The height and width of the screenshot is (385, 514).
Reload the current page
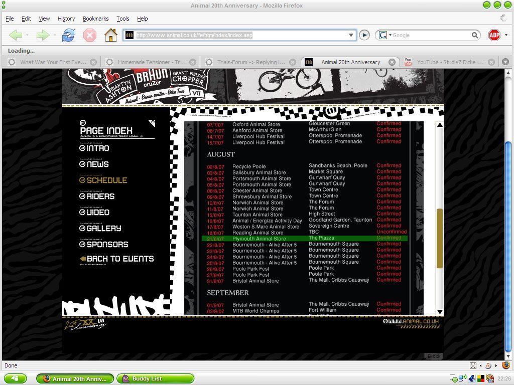(x=68, y=35)
